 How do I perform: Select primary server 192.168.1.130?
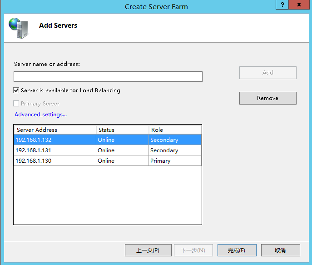click(x=108, y=160)
